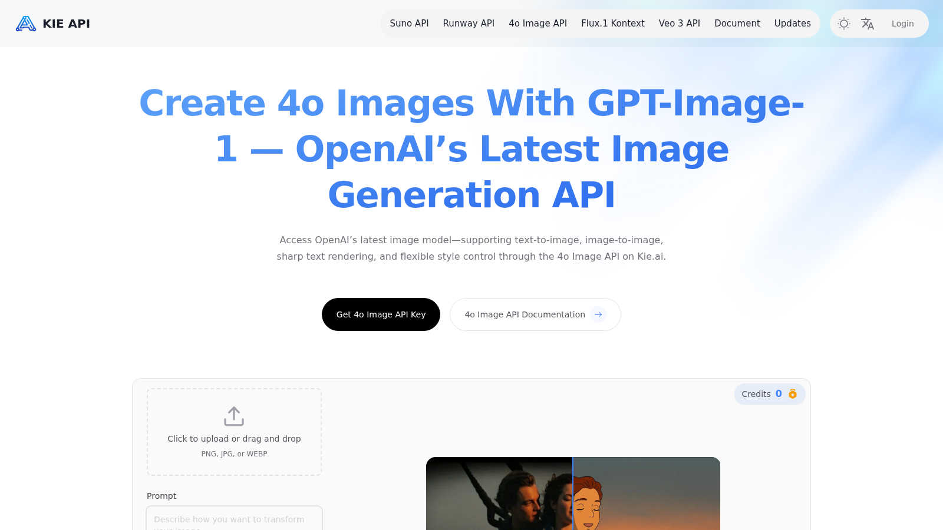The width and height of the screenshot is (943, 530).
Task: Click the KIE API brand text
Action: (66, 24)
